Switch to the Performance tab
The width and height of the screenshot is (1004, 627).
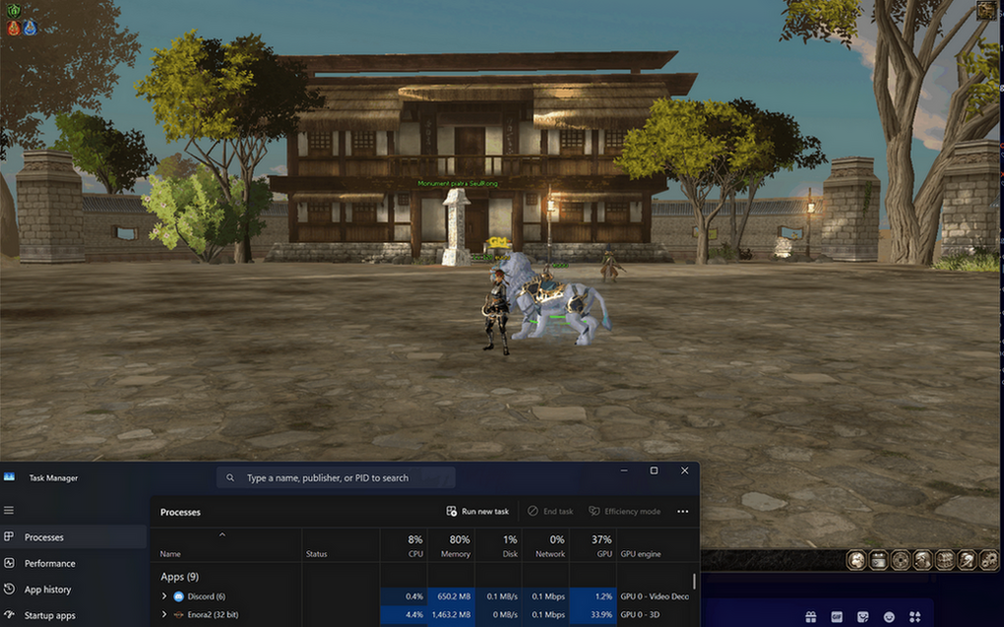[49, 563]
